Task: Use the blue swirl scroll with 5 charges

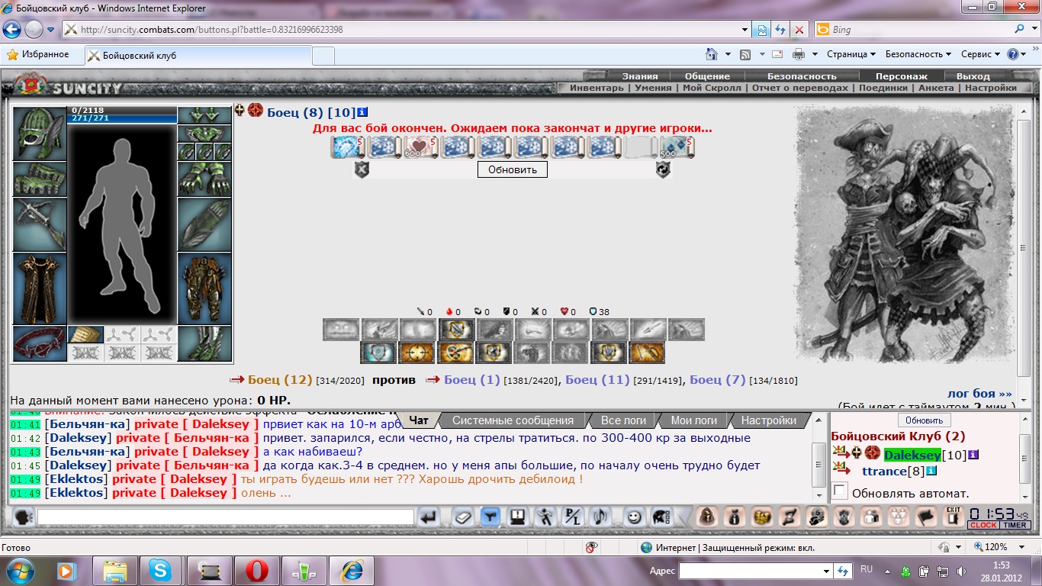Action: pos(348,147)
